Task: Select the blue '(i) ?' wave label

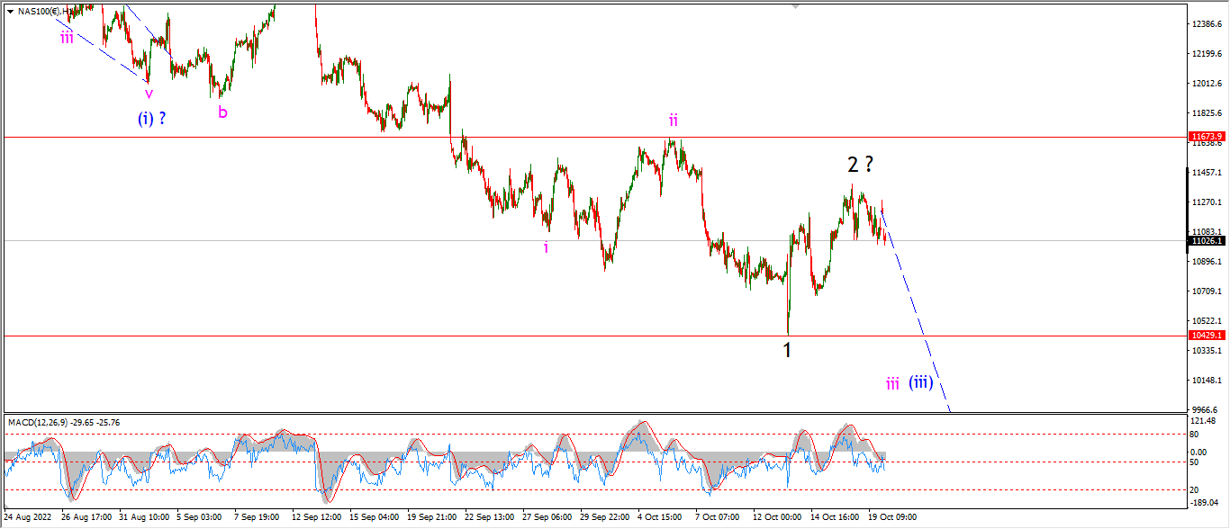Action: (151, 117)
